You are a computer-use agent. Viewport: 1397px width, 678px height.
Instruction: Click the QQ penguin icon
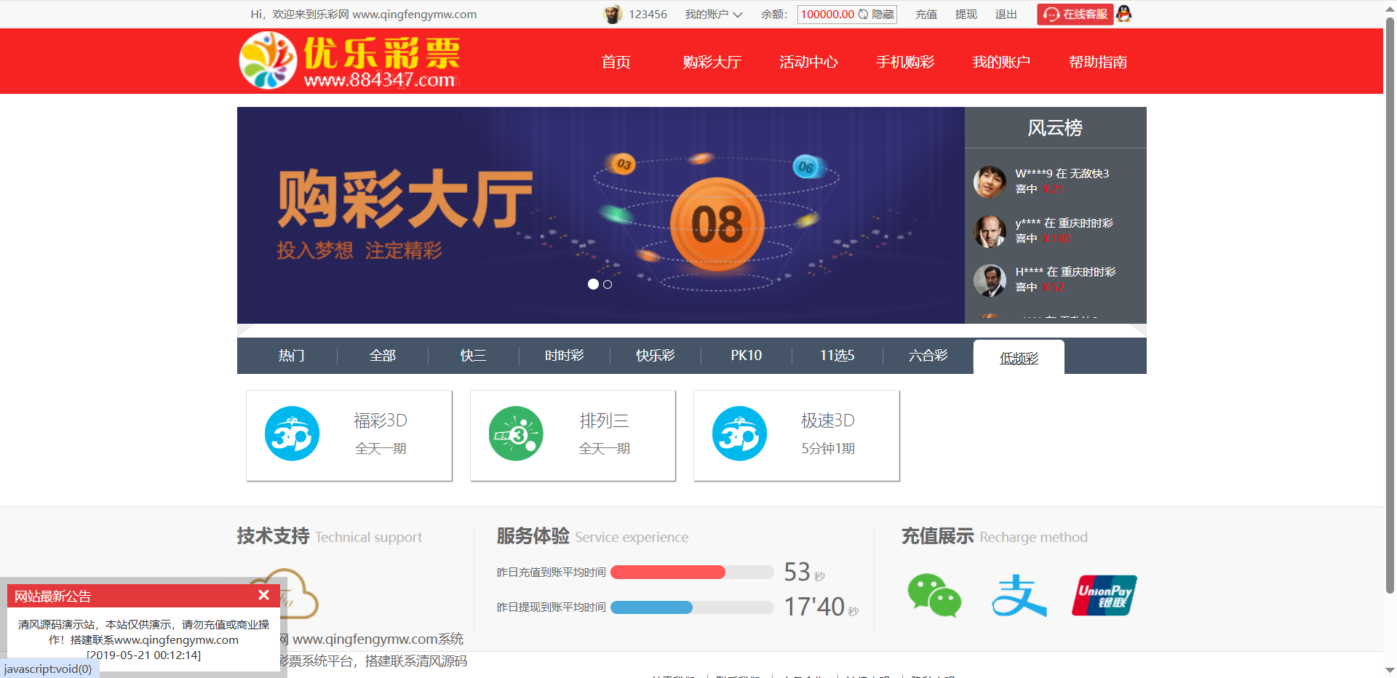click(1124, 14)
